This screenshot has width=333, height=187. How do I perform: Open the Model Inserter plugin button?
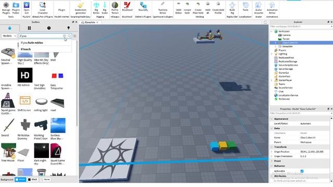pyautogui.click(x=61, y=9)
